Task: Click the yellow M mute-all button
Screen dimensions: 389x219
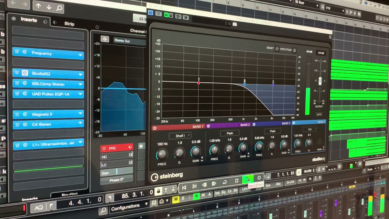Action: click(176, 199)
